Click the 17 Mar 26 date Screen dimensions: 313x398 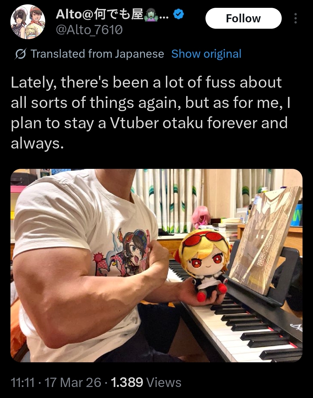(73, 382)
